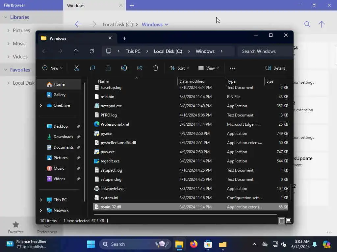
Task: Select Gallery in the navigation pane
Action: pyautogui.click(x=59, y=95)
